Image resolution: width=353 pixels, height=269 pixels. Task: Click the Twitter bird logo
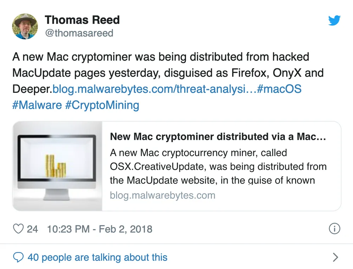click(x=334, y=20)
